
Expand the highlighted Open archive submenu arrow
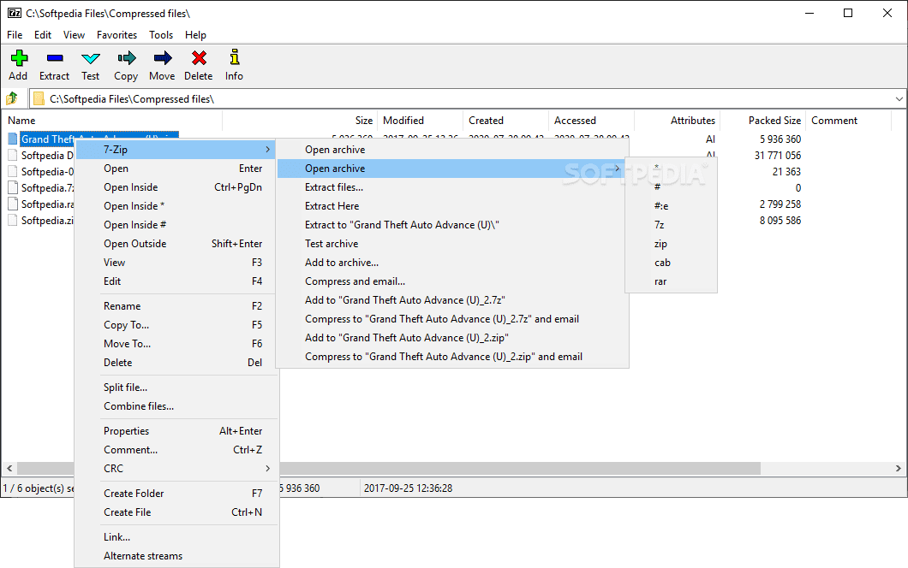pyautogui.click(x=618, y=169)
